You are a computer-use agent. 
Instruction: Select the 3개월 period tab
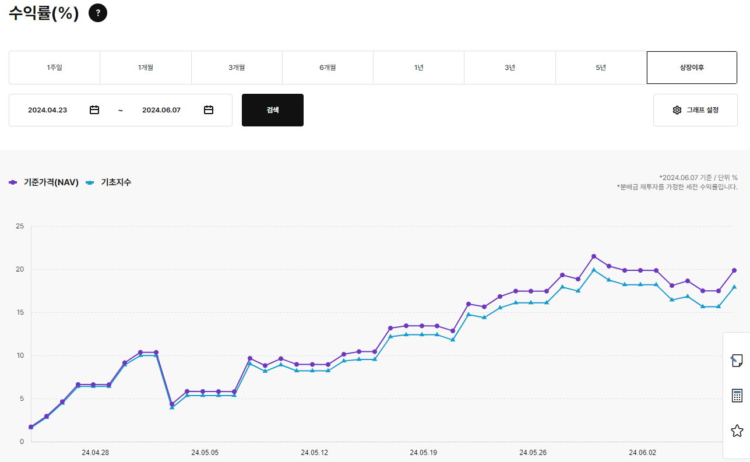237,68
